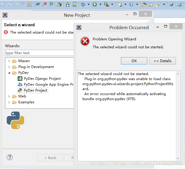
Task: Click the green Debug bug icon
Action: pos(83,4)
